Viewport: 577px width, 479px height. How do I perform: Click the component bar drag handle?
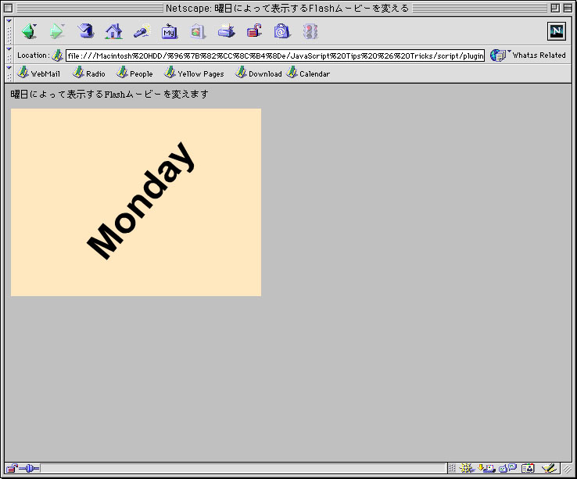(452, 468)
